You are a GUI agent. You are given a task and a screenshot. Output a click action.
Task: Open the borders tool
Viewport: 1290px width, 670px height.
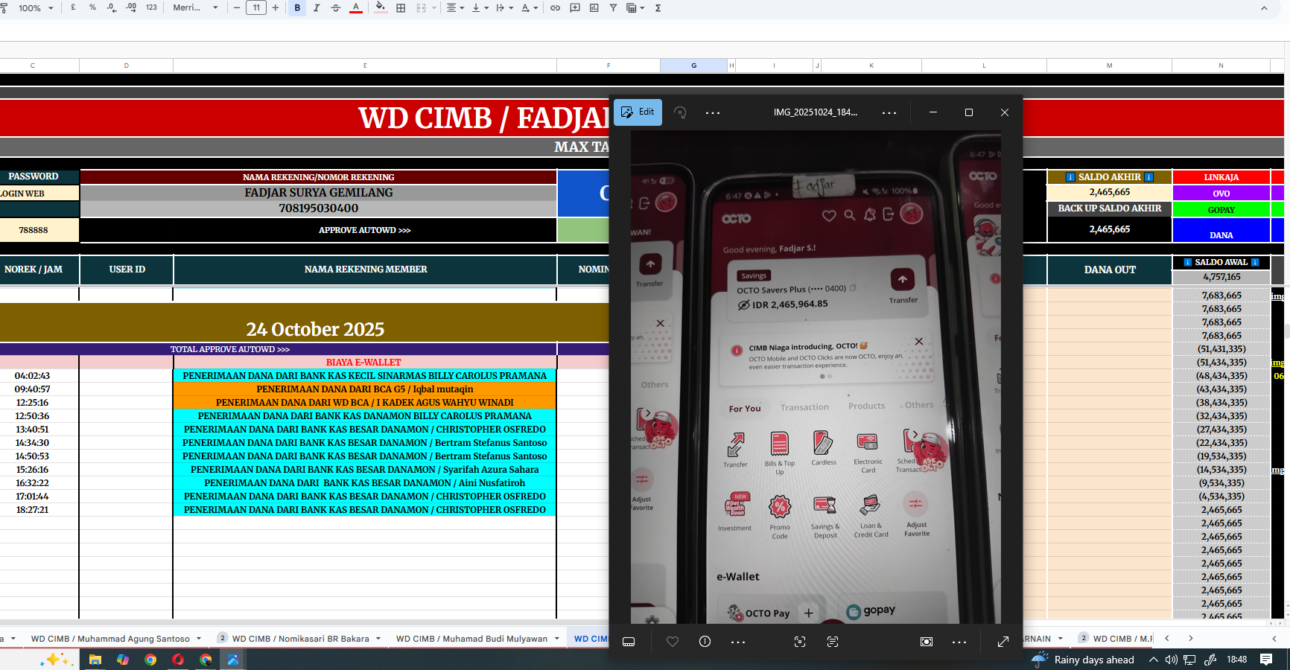tap(401, 8)
